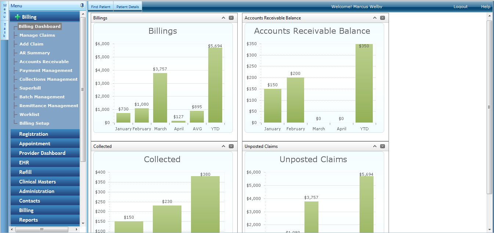Screen dimensions: 494x233
Task: Open the Find Patient tab
Action: tap(101, 7)
